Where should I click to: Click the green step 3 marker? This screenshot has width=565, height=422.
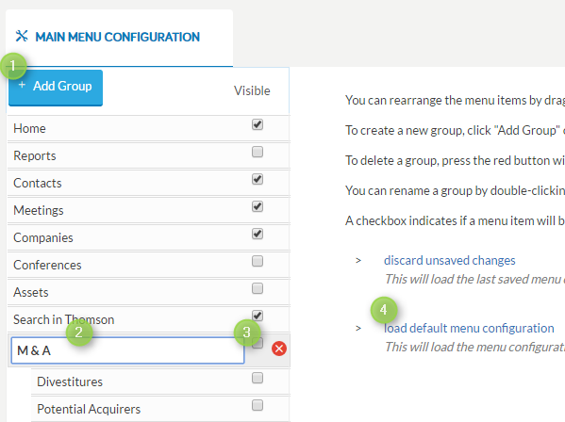[247, 333]
